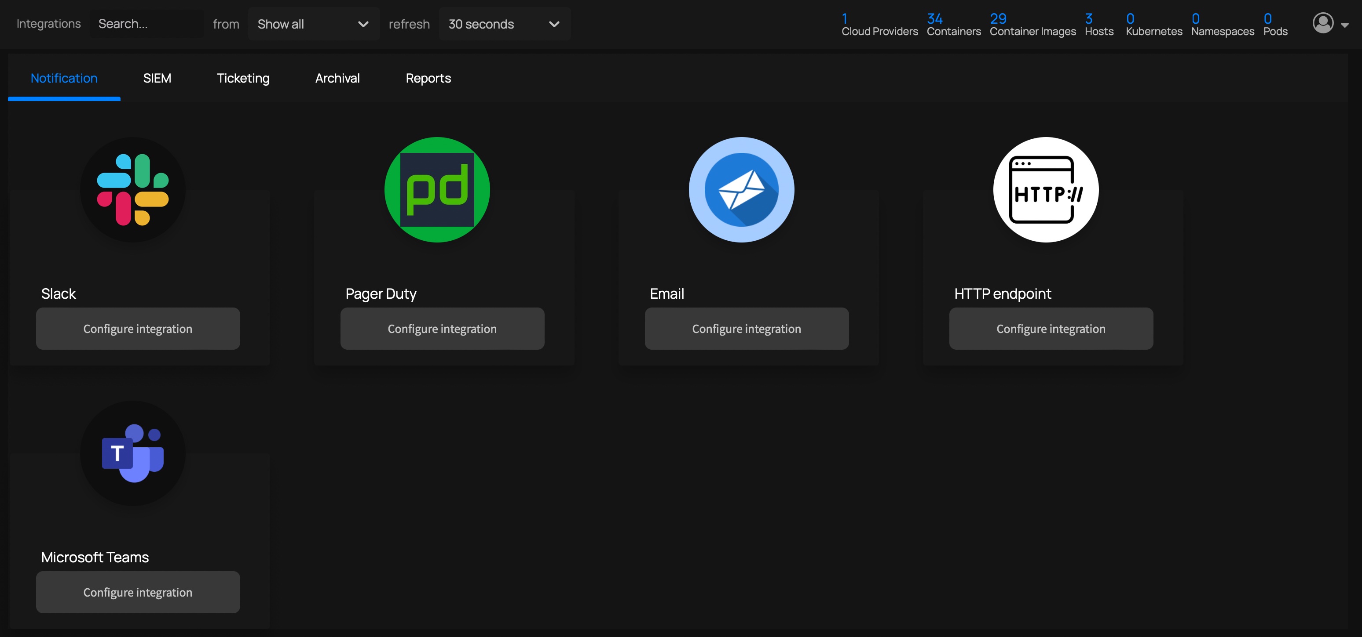Click the 'Microsoft Teams' card title
Viewport: 1362px width, 637px height.
point(95,557)
